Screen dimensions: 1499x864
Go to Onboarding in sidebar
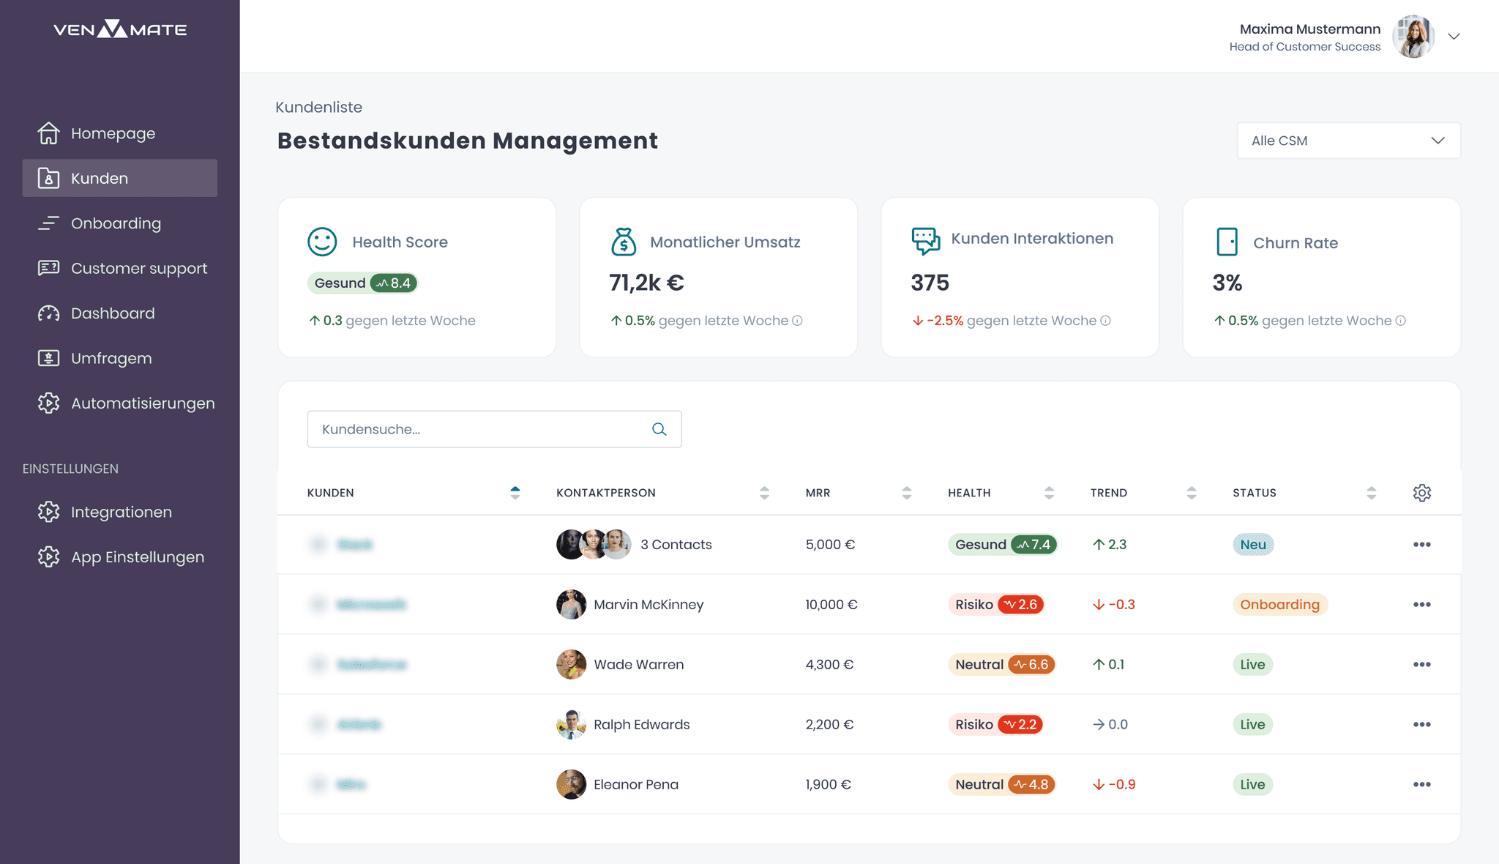point(116,223)
